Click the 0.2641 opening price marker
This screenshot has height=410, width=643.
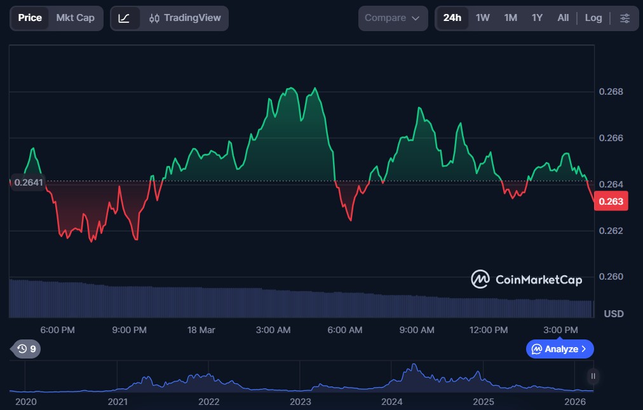pos(28,182)
